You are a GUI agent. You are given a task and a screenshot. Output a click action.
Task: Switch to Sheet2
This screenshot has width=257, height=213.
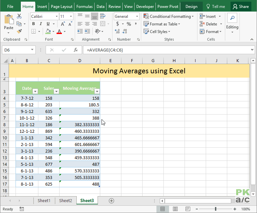tap(65, 200)
